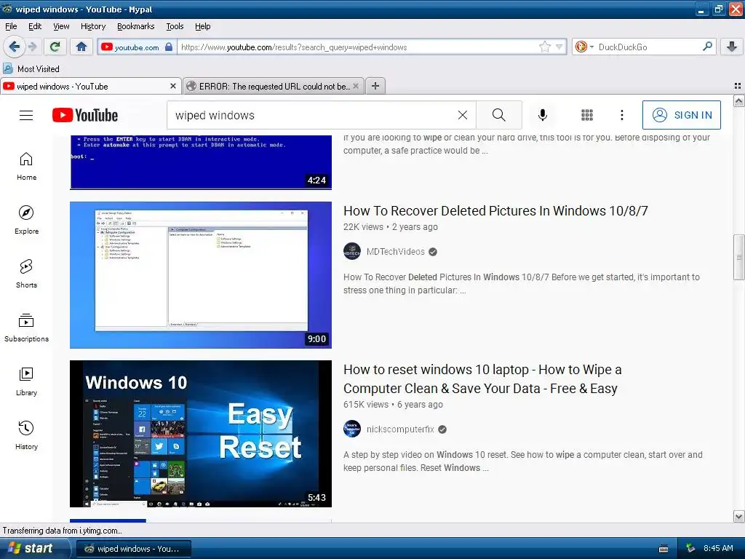Click the keyboard icon in the tray
Image resolution: width=745 pixels, height=559 pixels.
click(664, 549)
